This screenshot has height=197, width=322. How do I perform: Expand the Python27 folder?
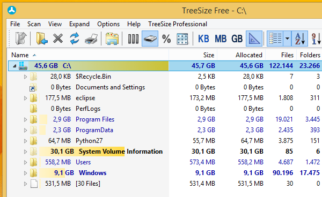(25, 141)
